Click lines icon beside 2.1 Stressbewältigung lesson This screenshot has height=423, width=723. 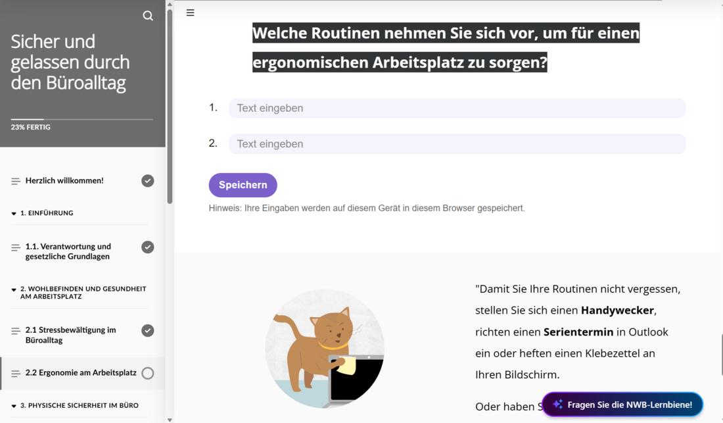click(16, 331)
